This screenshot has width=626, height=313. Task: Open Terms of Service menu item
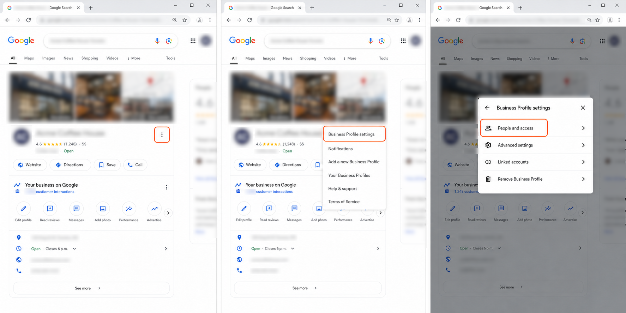[354, 201]
